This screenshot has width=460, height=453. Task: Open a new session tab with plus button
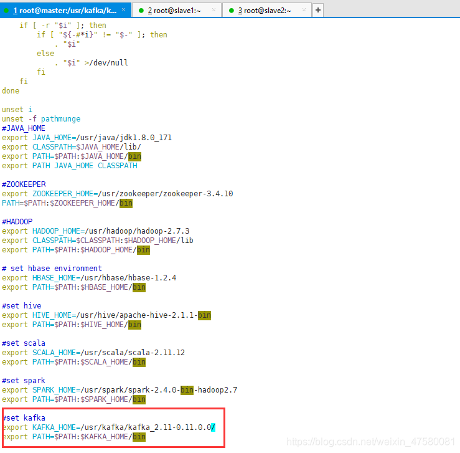pyautogui.click(x=318, y=10)
